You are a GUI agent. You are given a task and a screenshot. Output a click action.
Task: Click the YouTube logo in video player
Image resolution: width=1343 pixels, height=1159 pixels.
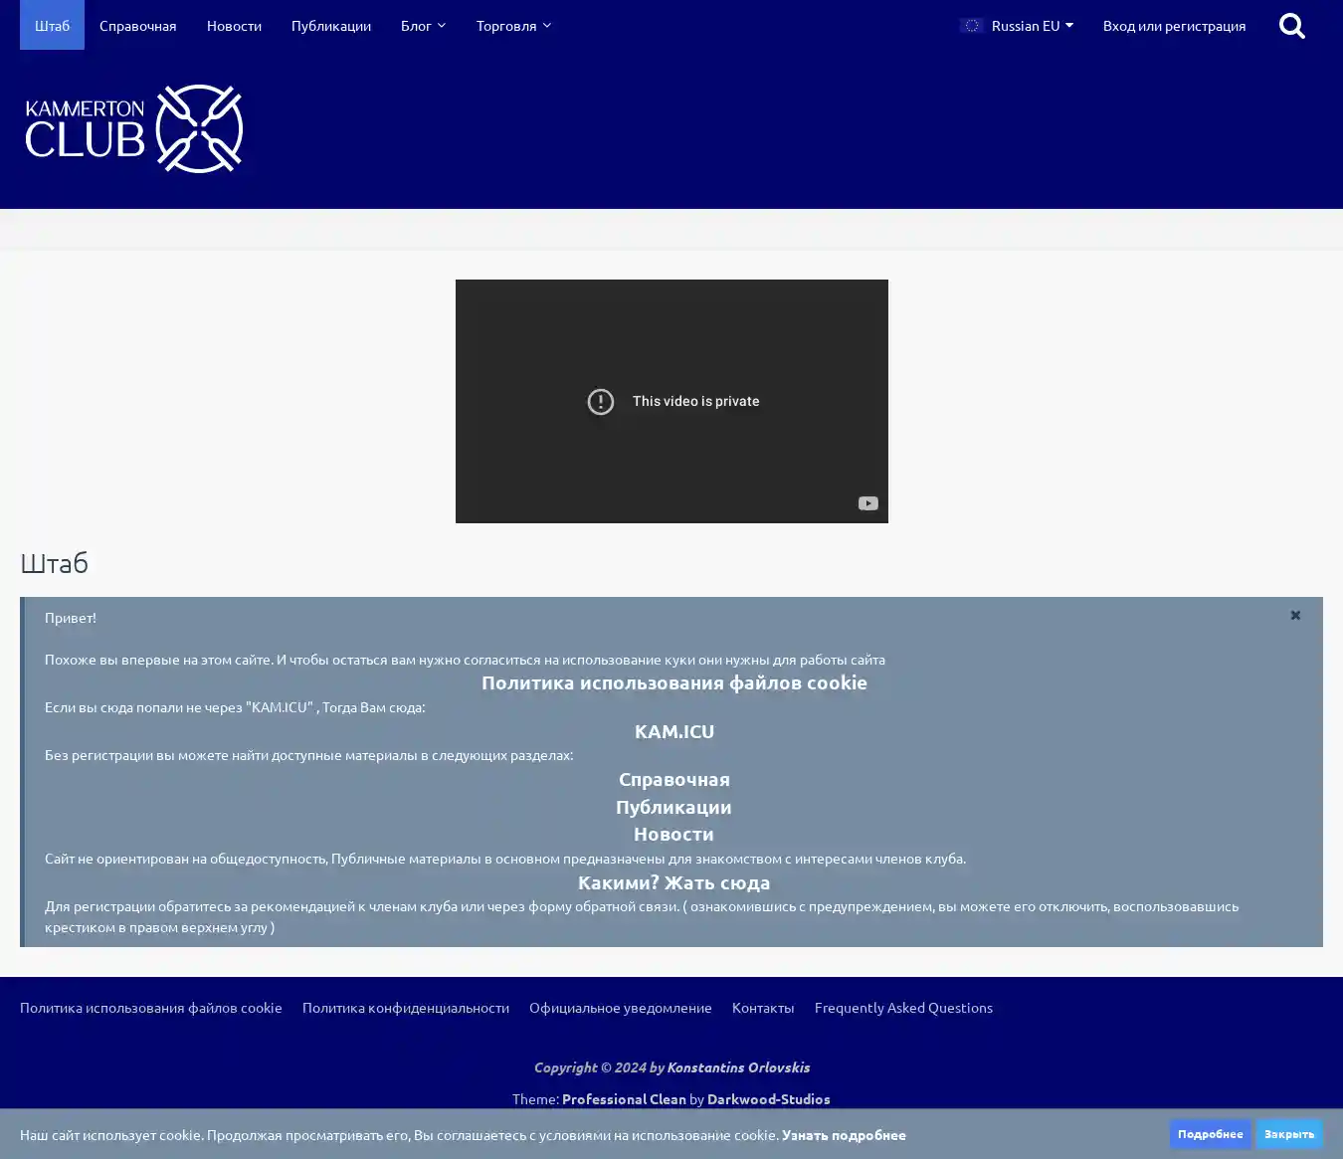point(867,503)
